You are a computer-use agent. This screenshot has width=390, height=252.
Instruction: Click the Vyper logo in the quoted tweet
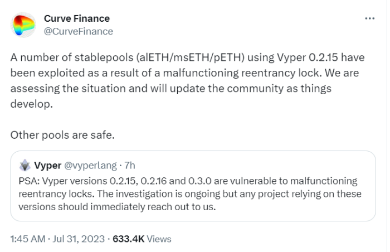(x=25, y=166)
